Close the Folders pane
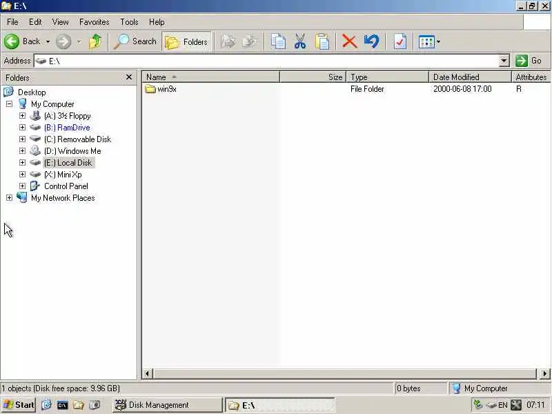Image resolution: width=552 pixels, height=414 pixels. (x=129, y=77)
